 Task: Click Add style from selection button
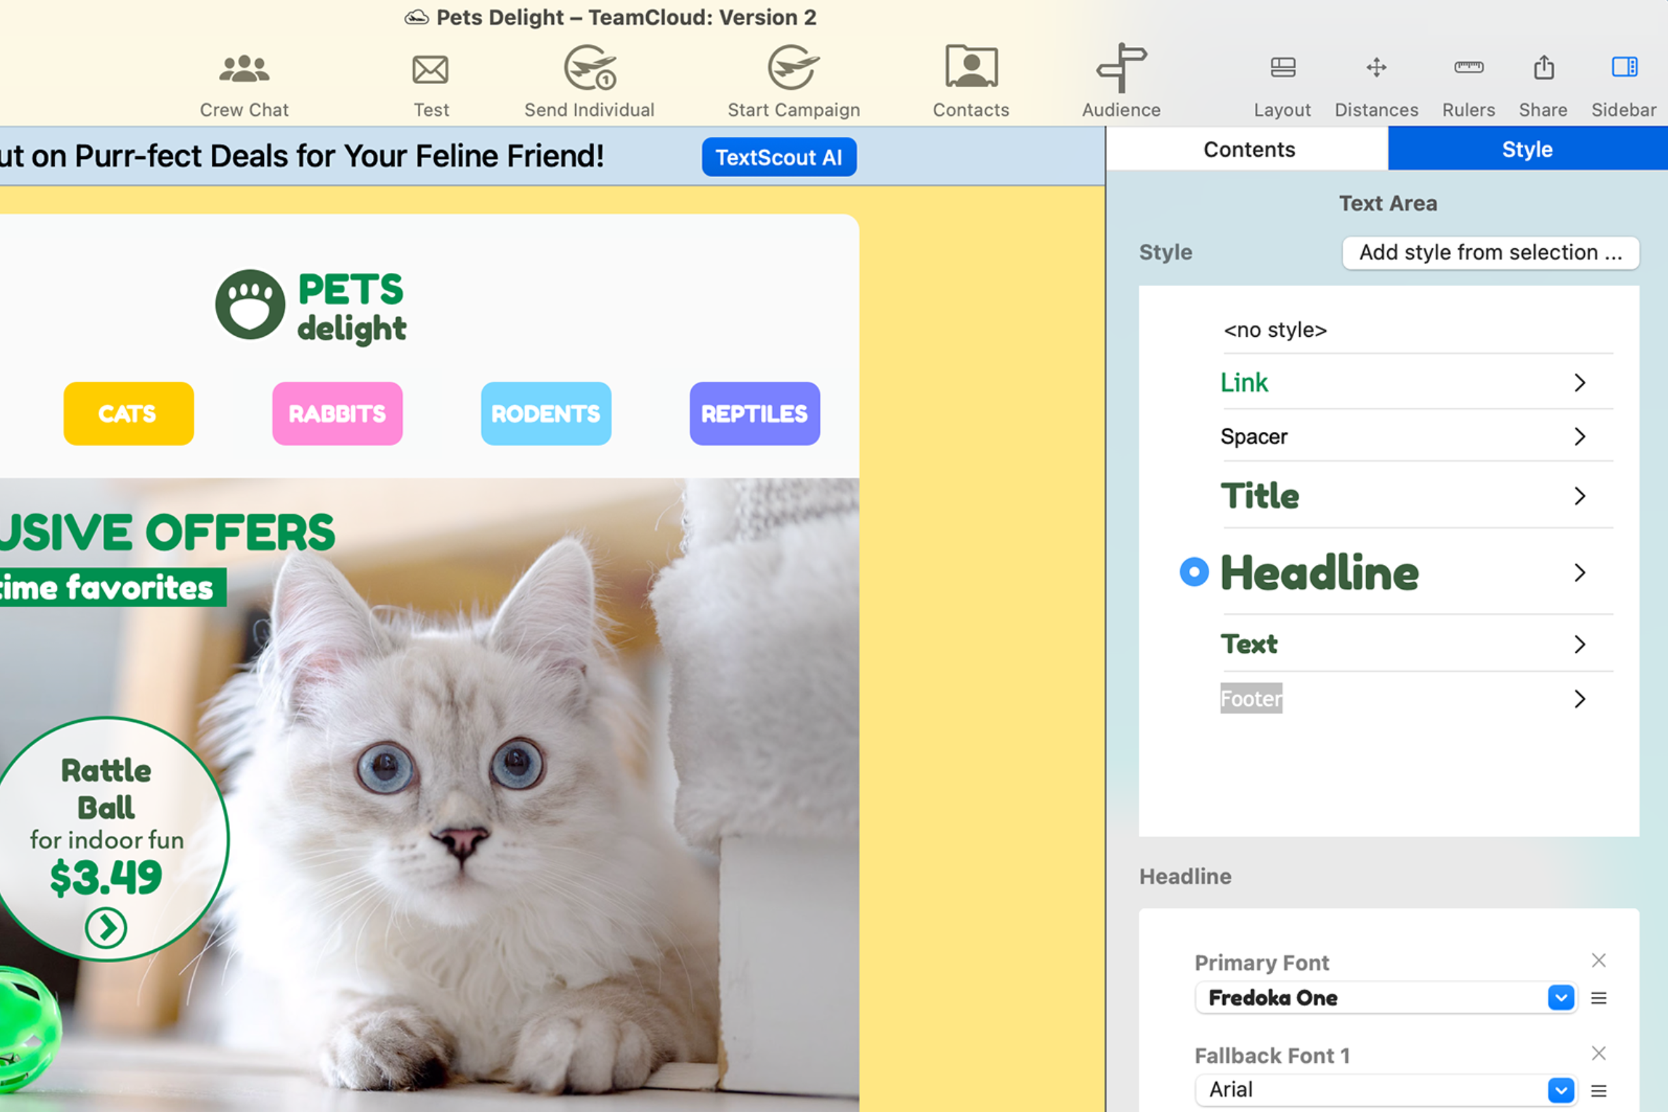tap(1490, 253)
